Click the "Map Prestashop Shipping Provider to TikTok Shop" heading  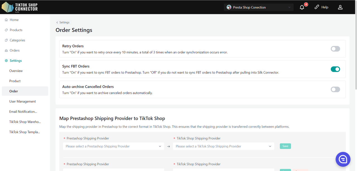click(x=112, y=118)
